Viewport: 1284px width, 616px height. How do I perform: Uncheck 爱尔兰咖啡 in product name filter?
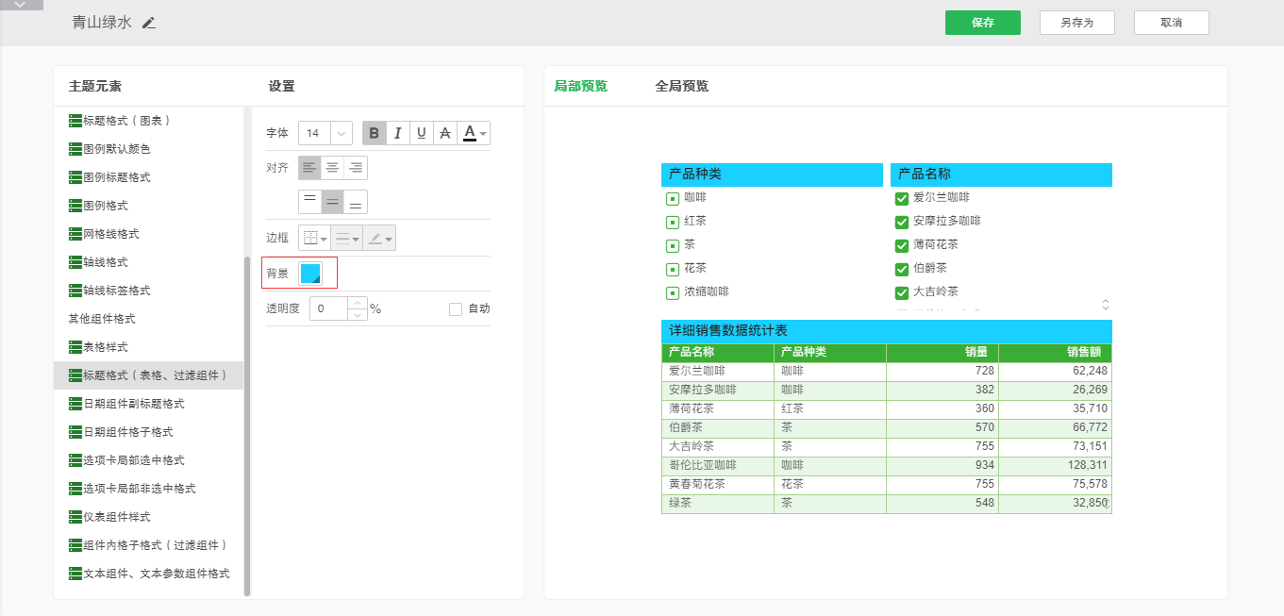click(x=901, y=198)
